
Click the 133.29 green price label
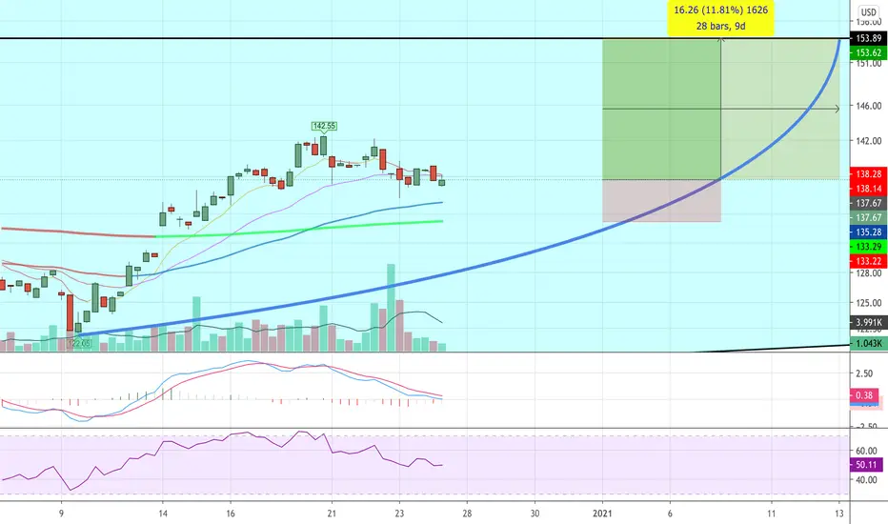[868, 247]
